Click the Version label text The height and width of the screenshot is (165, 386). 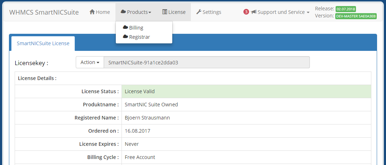[x=325, y=16]
